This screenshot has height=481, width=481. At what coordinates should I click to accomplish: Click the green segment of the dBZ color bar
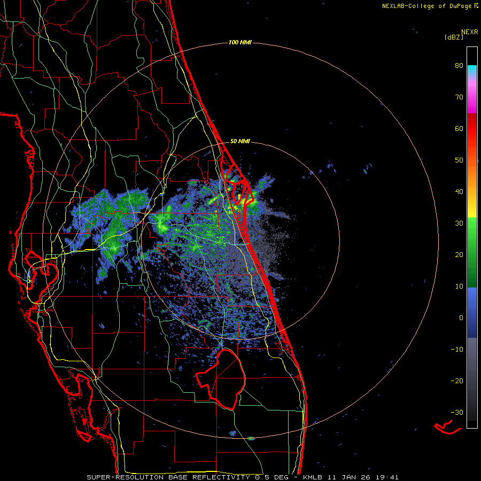(x=472, y=252)
